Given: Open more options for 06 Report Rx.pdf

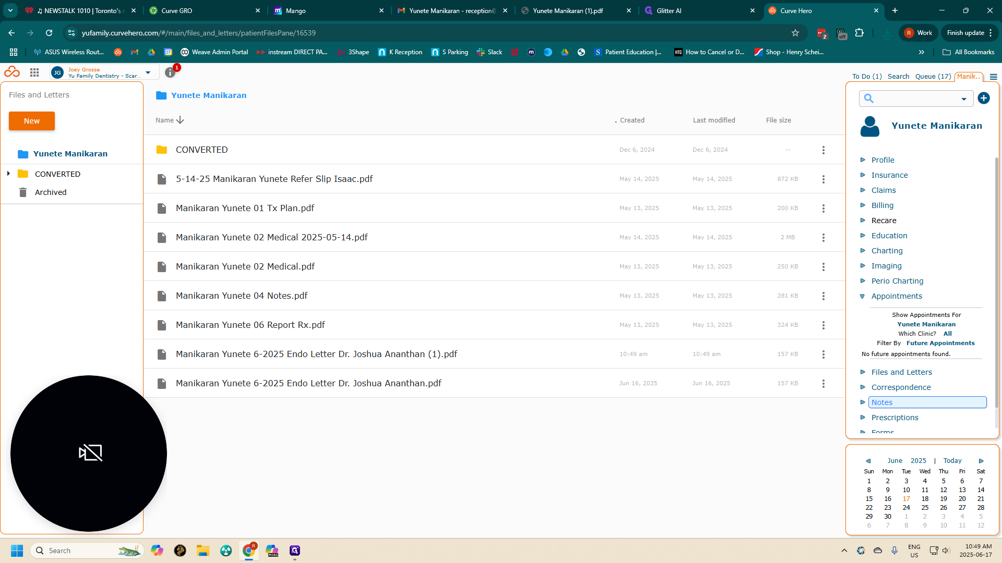Looking at the screenshot, I should [x=824, y=325].
